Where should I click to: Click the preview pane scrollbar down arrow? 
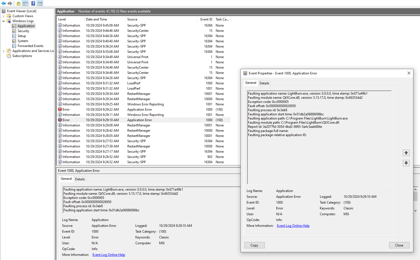coord(415,211)
